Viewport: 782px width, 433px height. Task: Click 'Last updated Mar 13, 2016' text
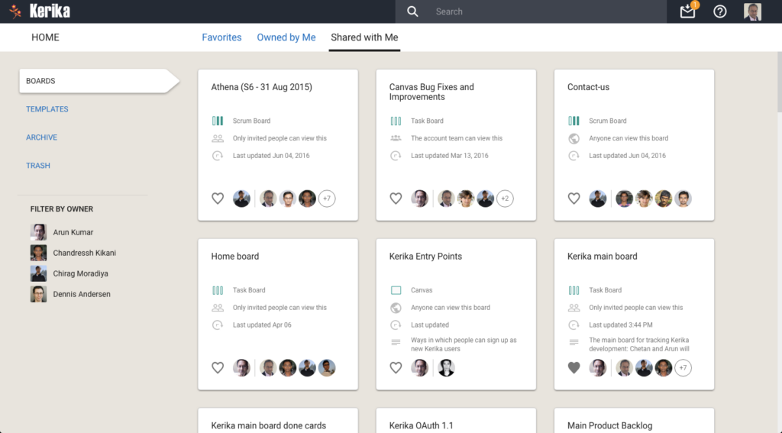click(x=449, y=156)
